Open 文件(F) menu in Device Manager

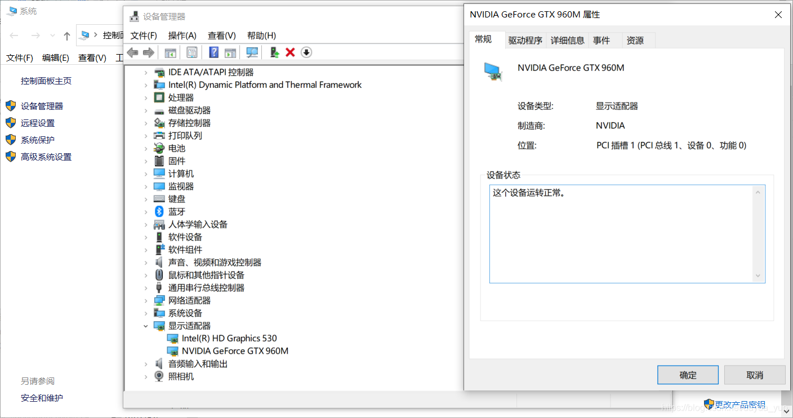(144, 35)
